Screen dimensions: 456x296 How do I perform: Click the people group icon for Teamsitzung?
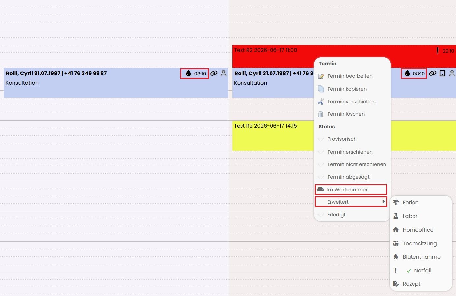click(396, 243)
